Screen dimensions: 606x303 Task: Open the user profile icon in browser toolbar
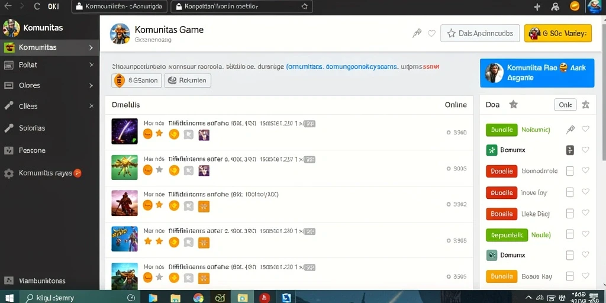555,7
